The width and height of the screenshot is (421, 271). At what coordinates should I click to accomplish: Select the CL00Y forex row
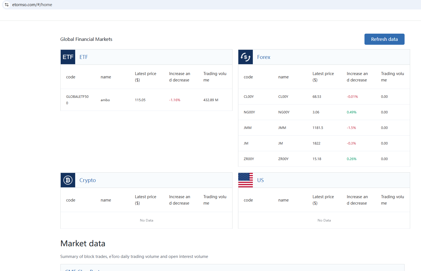click(x=249, y=97)
